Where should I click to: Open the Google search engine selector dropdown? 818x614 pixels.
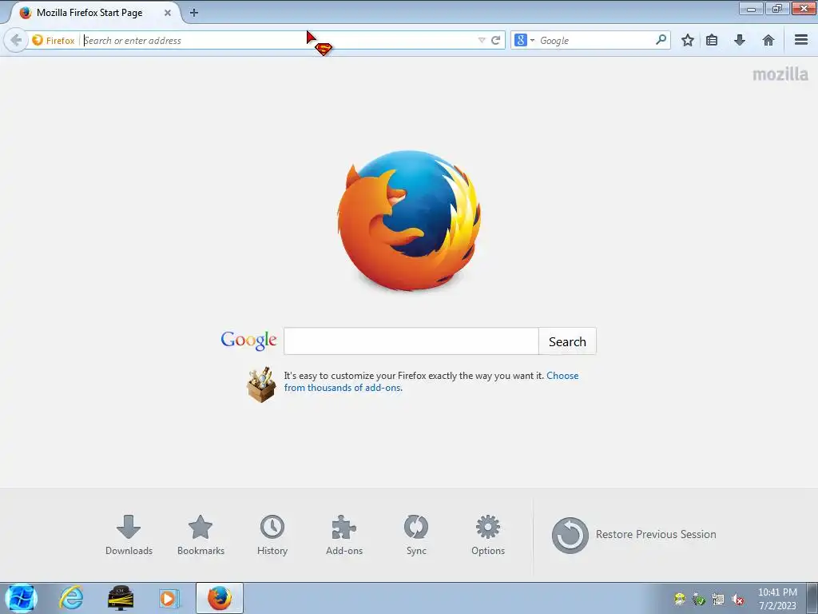tap(524, 40)
